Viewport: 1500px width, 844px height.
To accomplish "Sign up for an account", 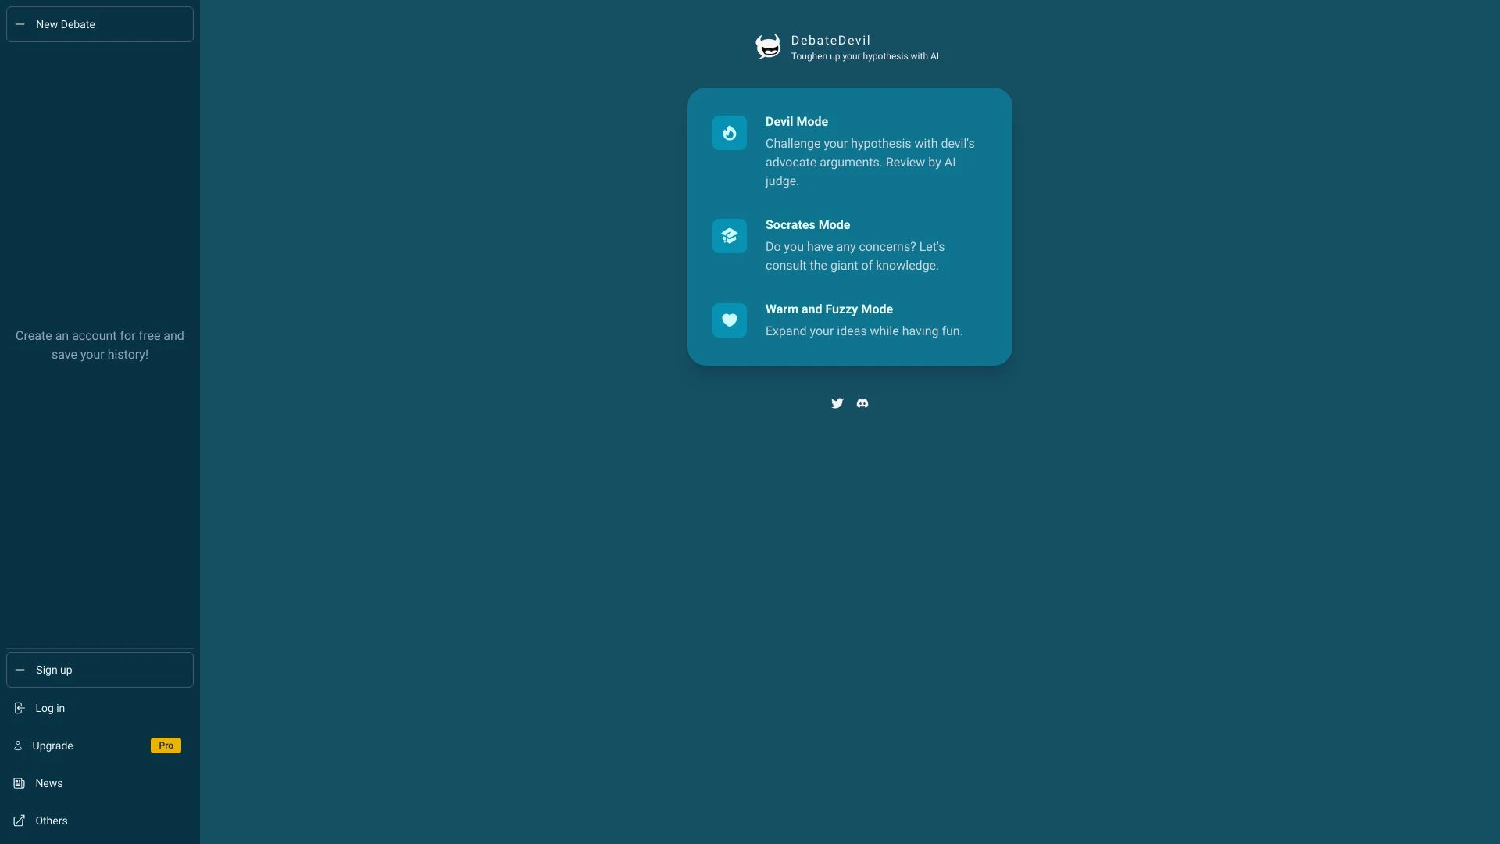I will pos(98,670).
